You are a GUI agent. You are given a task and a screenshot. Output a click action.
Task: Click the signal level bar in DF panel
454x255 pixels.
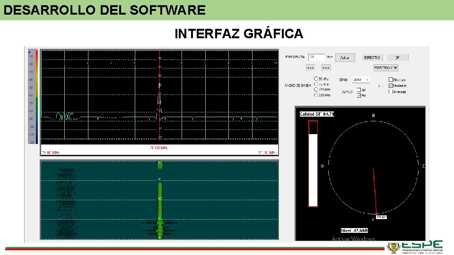[313, 164]
